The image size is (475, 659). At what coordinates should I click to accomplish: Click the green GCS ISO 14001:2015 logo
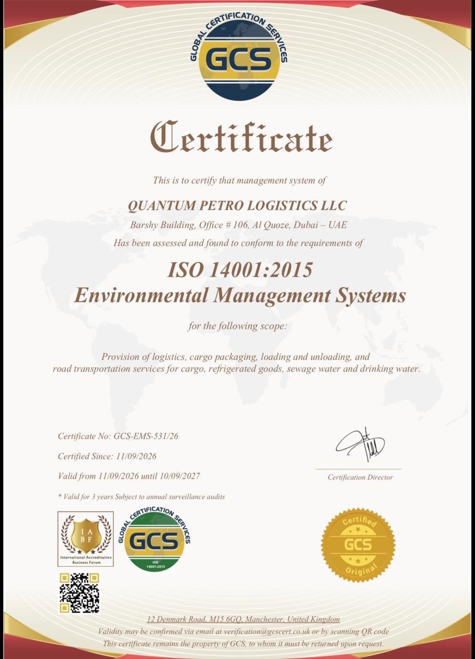155,539
